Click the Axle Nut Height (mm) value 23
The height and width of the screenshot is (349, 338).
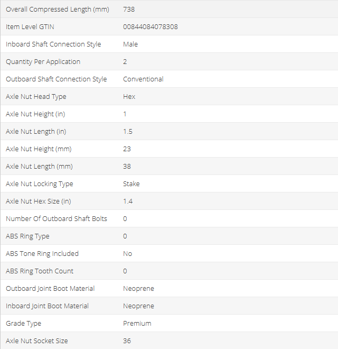127,149
